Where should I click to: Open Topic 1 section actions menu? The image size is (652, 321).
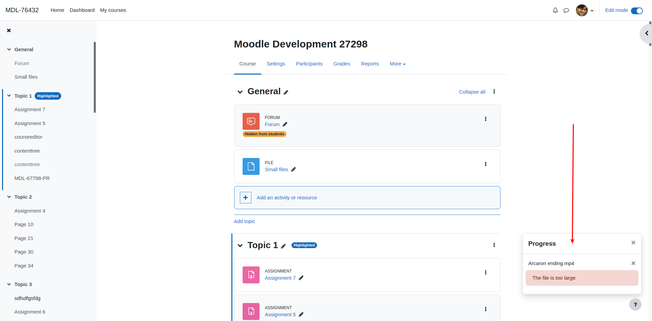494,245
